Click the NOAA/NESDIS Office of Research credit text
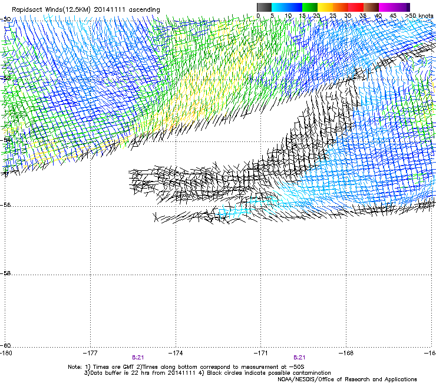 (x=347, y=379)
